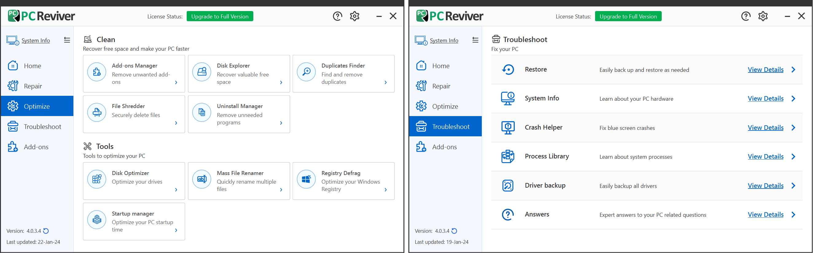Click 'Last updated: 22-Jan-24' text
Image resolution: width=814 pixels, height=253 pixels.
click(x=33, y=242)
